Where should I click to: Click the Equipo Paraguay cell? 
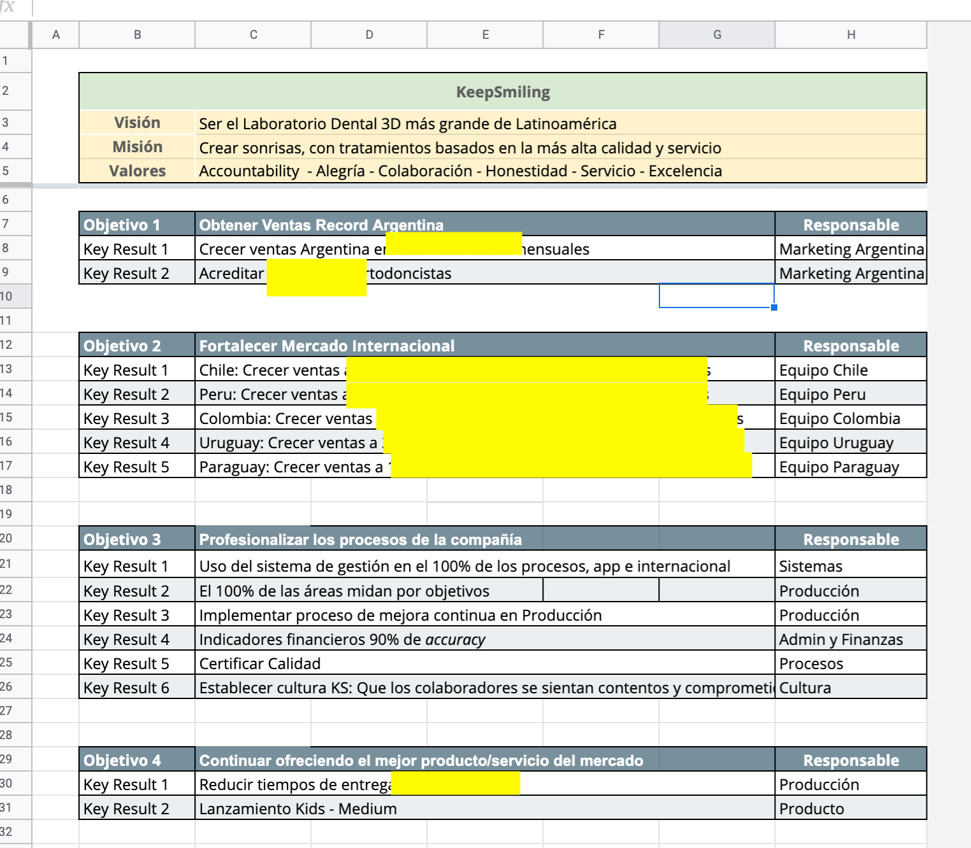851,466
